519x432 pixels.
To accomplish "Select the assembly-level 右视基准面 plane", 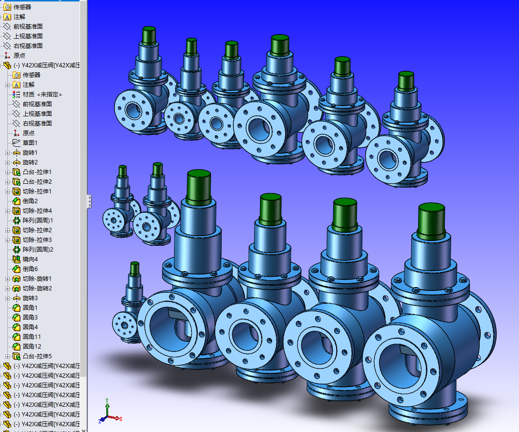I will pyautogui.click(x=23, y=46).
